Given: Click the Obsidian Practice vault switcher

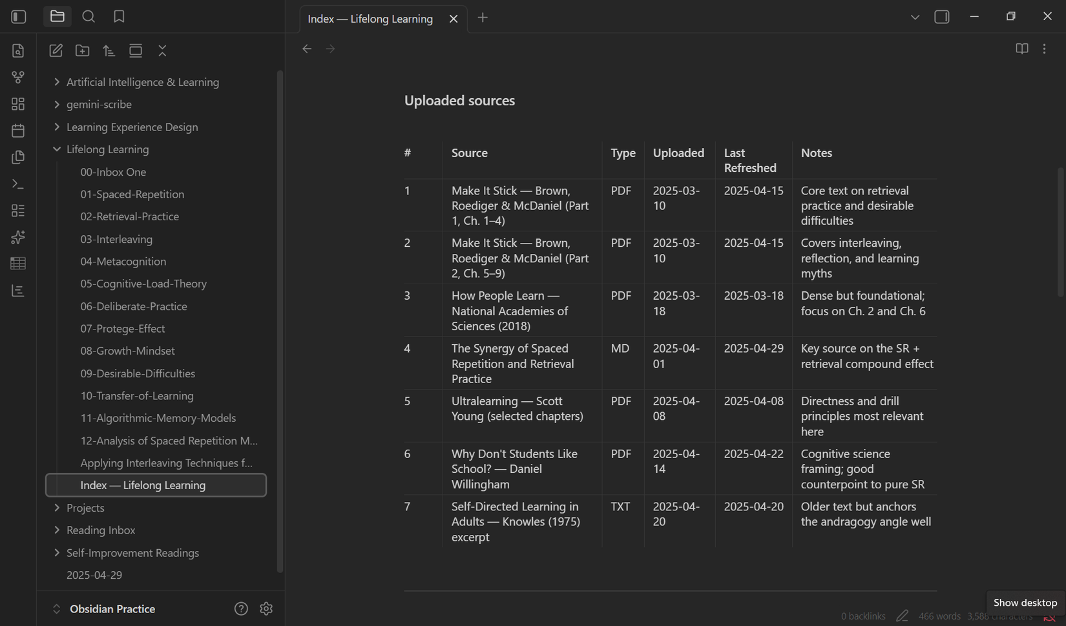Looking at the screenshot, I should (112, 609).
